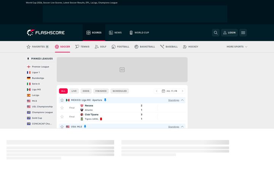This screenshot has width=274, height=171.
Task: Select the Tennis sport
Action: (x=82, y=47)
